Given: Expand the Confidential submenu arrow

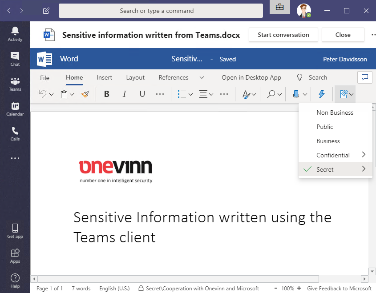Looking at the screenshot, I should (x=364, y=155).
